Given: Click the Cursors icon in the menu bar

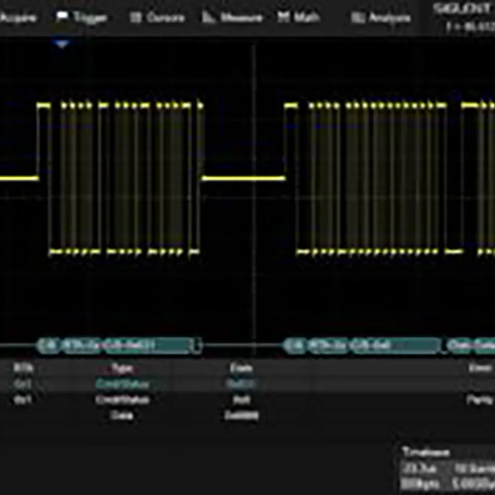Looking at the screenshot, I should point(135,18).
